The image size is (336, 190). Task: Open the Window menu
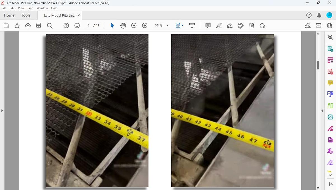tap(42, 8)
